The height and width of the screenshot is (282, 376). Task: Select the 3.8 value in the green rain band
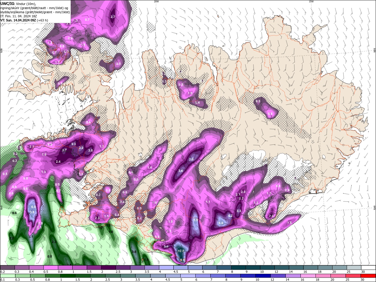tap(134, 252)
